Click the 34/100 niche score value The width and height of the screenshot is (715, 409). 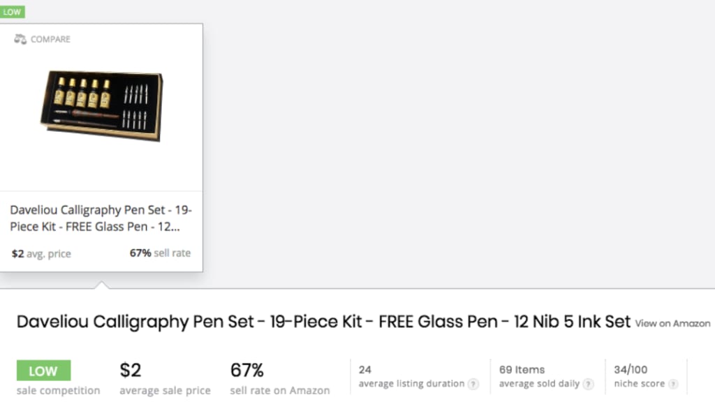pyautogui.click(x=631, y=369)
